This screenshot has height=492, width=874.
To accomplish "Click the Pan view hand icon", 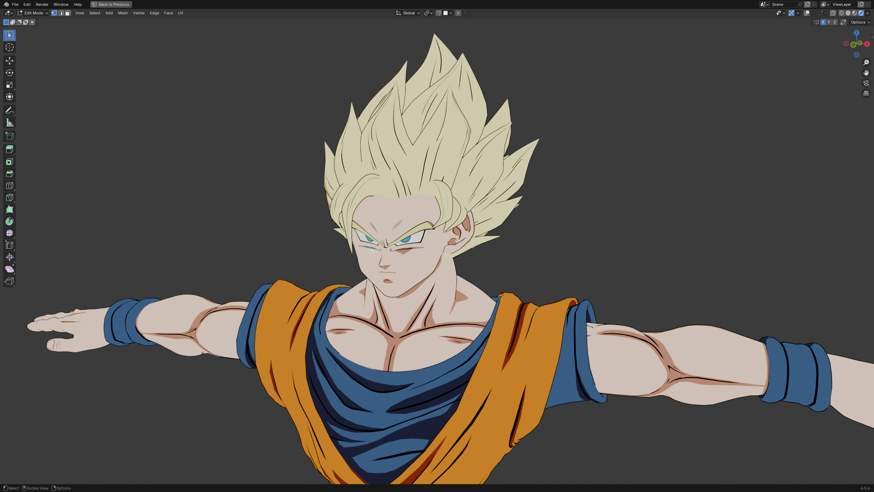I will point(866,73).
